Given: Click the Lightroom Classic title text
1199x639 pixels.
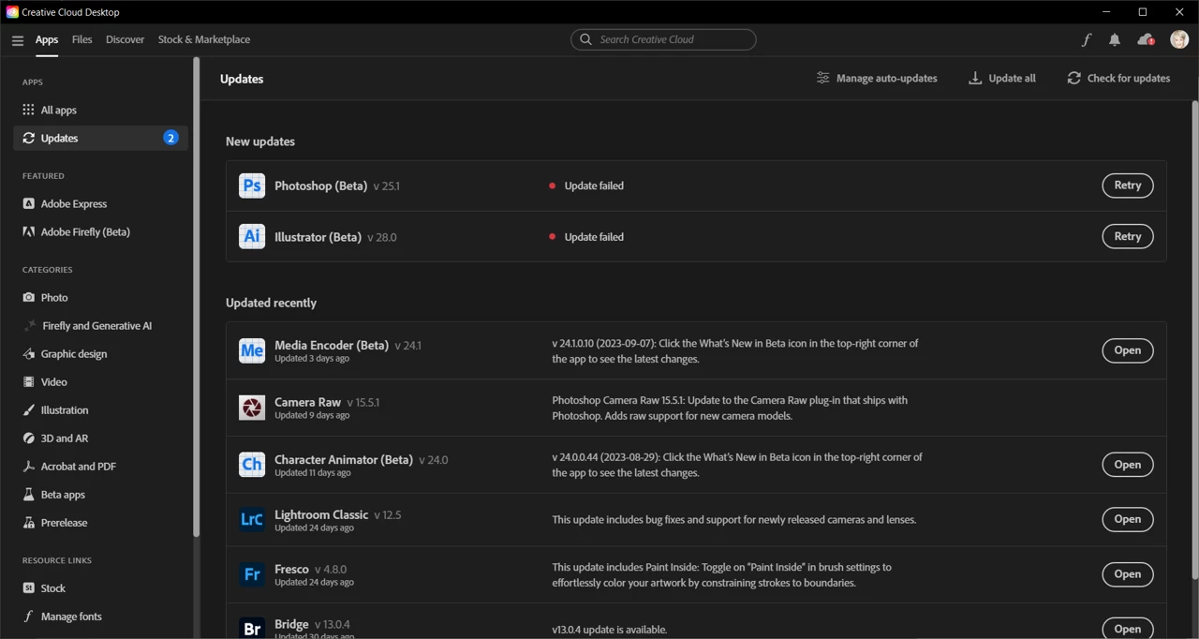Looking at the screenshot, I should [321, 514].
